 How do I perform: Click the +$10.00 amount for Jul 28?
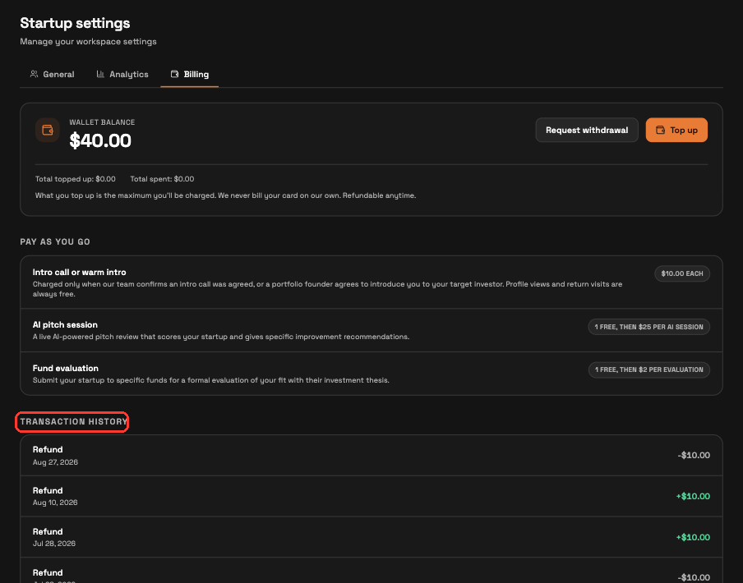coord(693,537)
